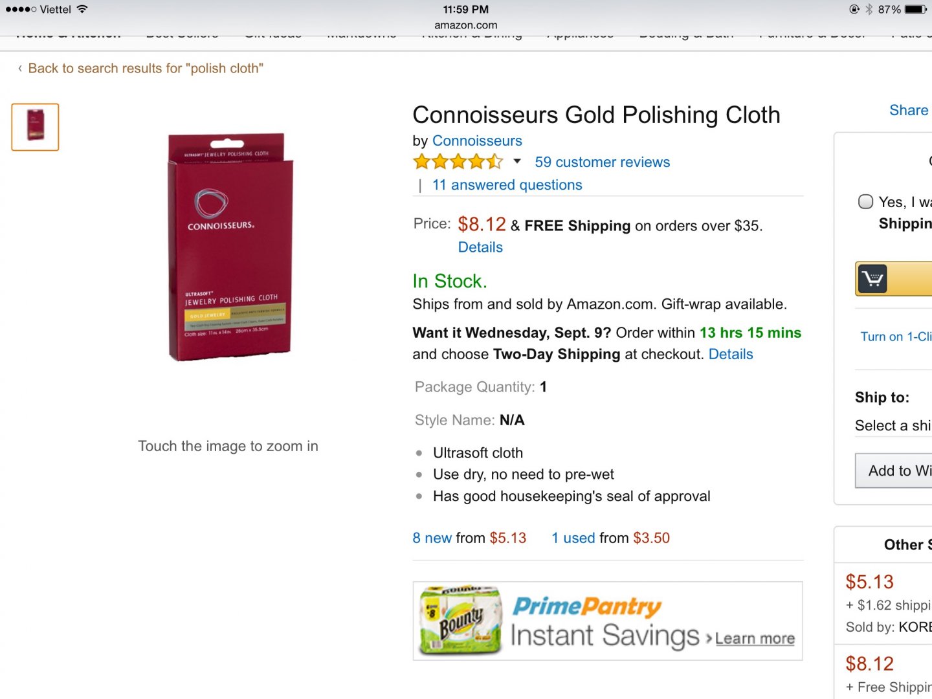View the 1 used offer
The image size is (932, 699).
click(573, 538)
